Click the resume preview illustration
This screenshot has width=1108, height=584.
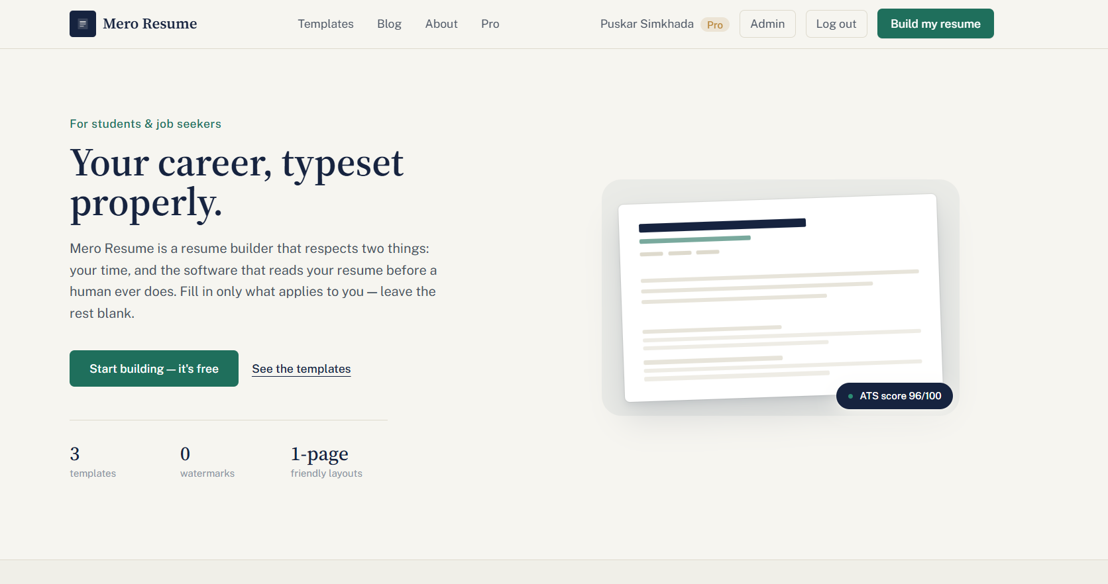pos(781,298)
